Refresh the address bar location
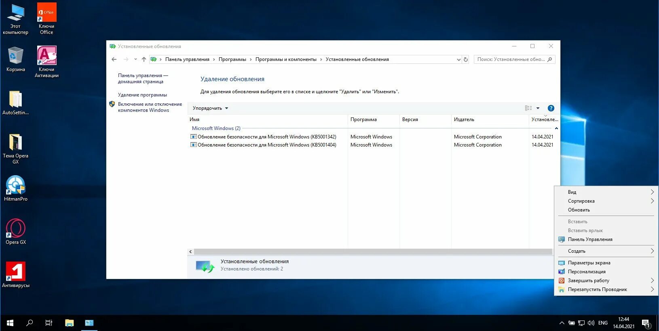 click(x=466, y=59)
